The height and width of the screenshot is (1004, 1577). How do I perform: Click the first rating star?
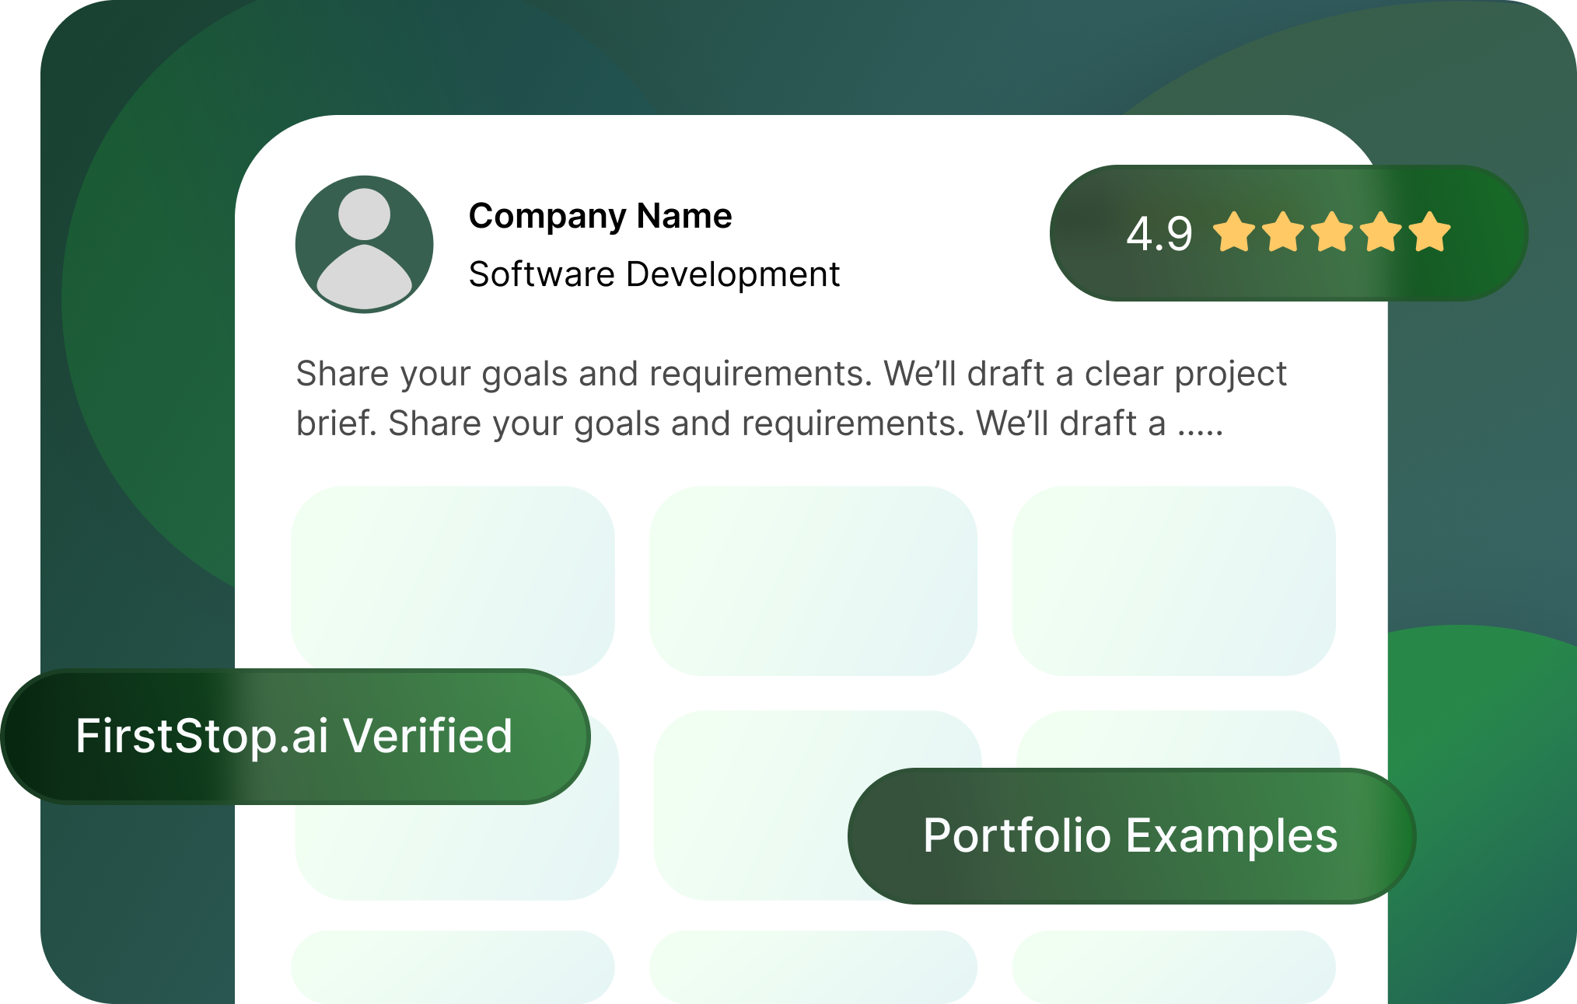tap(1234, 232)
